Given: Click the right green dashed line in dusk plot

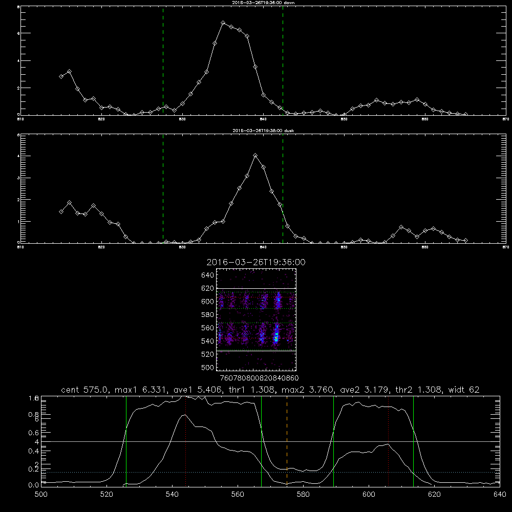Looking at the screenshot, I should pyautogui.click(x=283, y=189).
